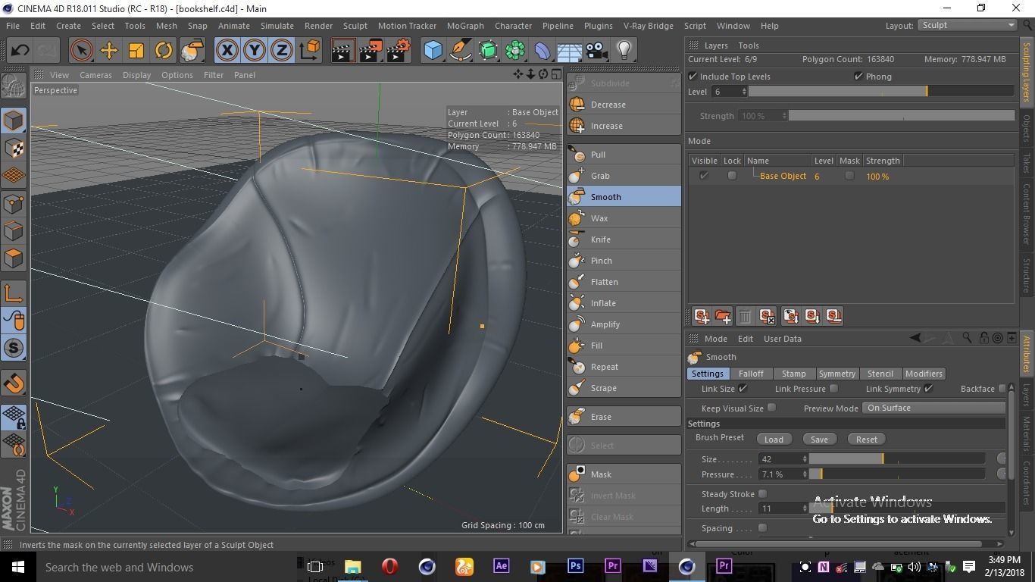Screen dimensions: 1035x582
Task: Enable the Steady Stroke checkbox
Action: [762, 494]
